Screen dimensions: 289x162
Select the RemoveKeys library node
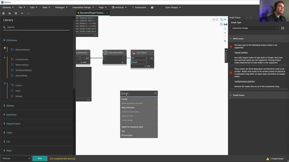click(x=22, y=65)
